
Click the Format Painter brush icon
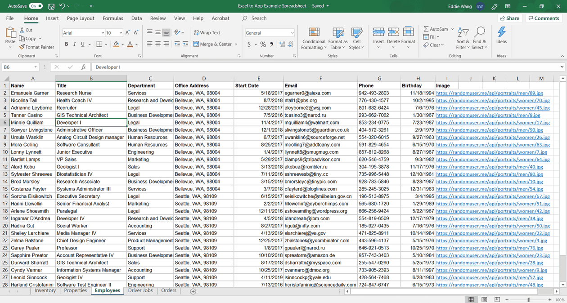22,47
